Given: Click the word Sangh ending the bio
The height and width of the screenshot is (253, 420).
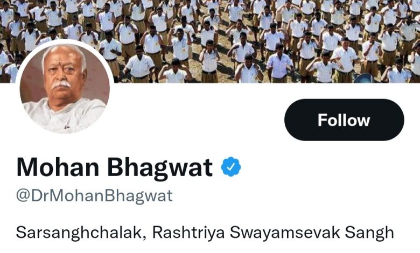Looking at the screenshot, I should click(369, 233).
